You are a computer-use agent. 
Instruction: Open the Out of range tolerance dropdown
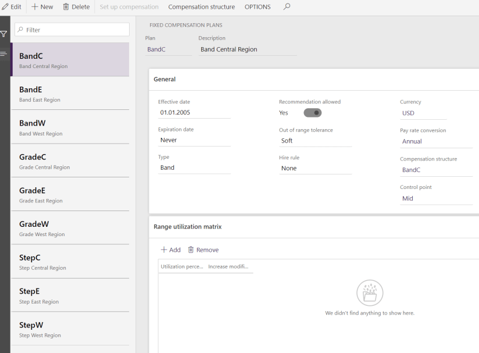(x=314, y=141)
